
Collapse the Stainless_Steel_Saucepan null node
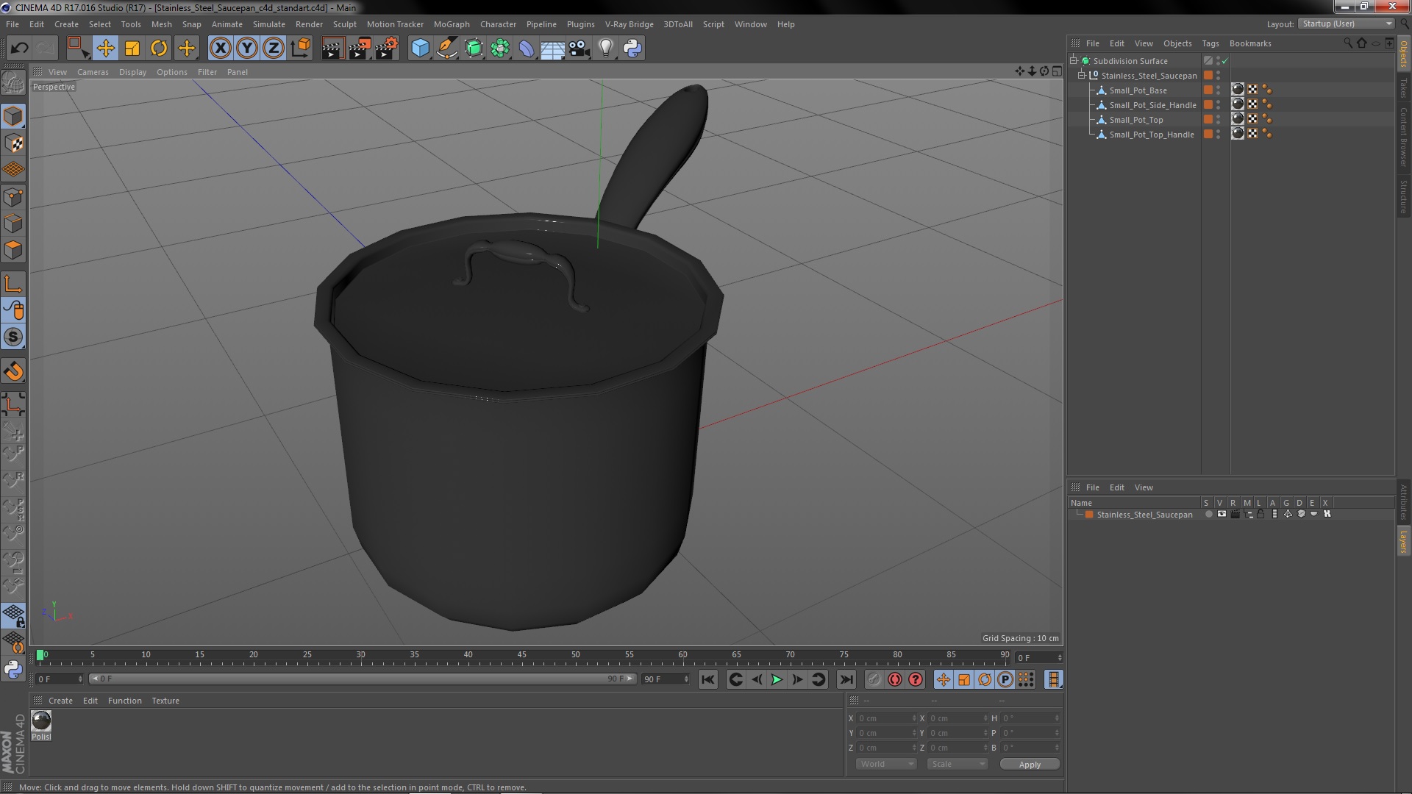coord(1082,75)
